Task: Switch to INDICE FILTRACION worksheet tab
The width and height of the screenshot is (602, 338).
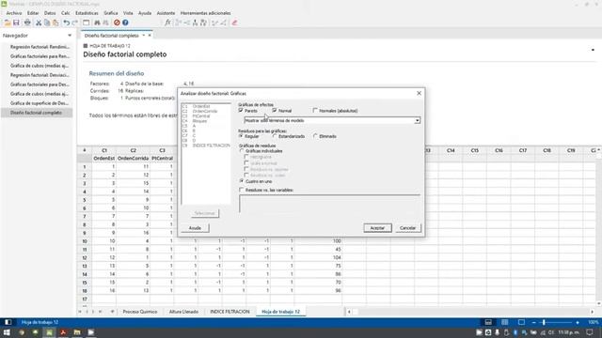Action: click(x=230, y=312)
